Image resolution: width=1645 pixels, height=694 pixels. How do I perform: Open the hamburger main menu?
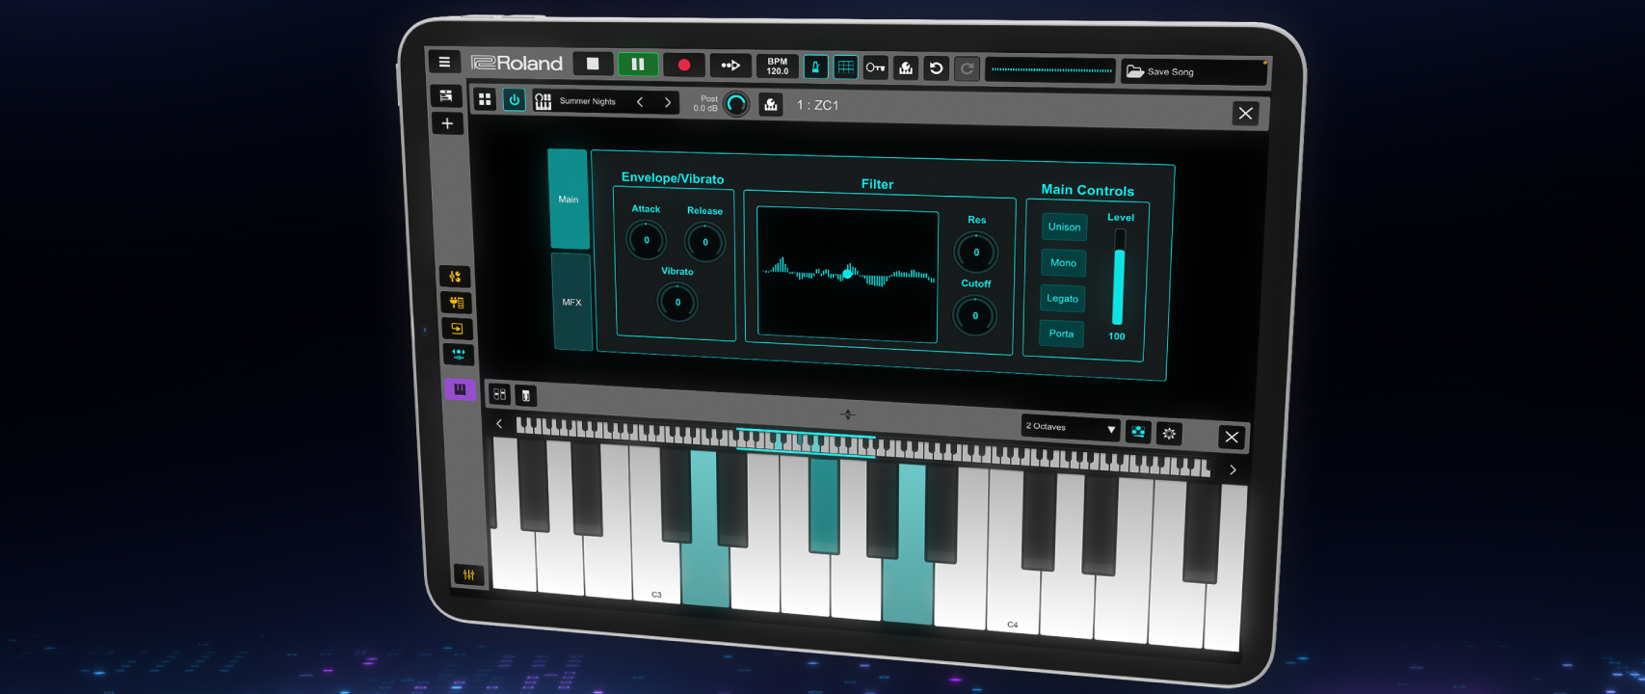(x=444, y=62)
